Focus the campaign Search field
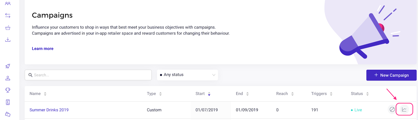This screenshot has height=120, width=418. point(88,75)
